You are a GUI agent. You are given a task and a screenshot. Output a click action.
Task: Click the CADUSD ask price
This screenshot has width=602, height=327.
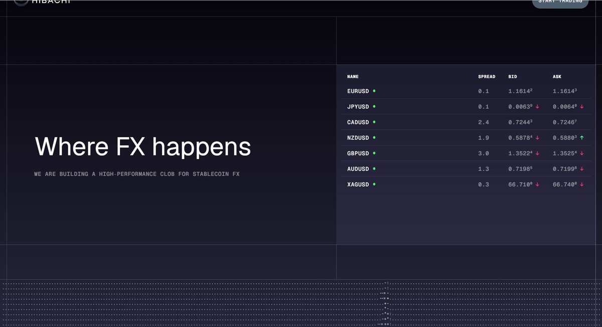pos(565,122)
